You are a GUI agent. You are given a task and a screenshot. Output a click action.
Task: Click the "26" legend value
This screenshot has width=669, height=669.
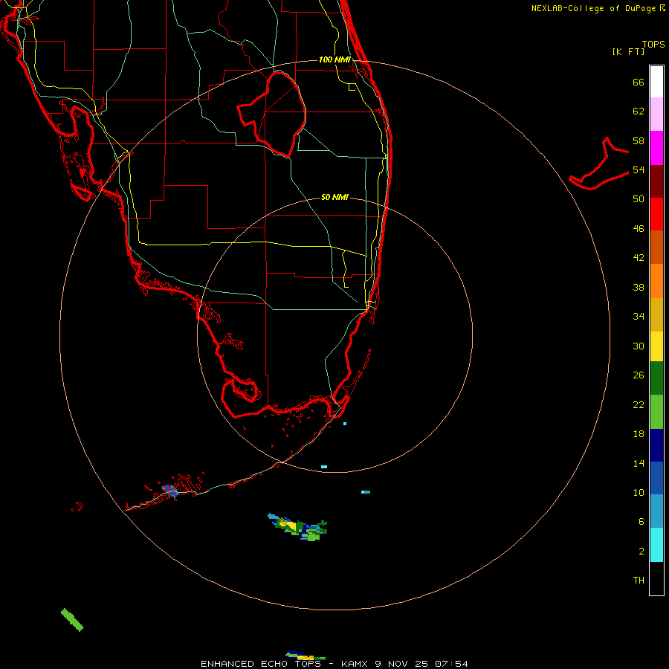[x=639, y=375]
